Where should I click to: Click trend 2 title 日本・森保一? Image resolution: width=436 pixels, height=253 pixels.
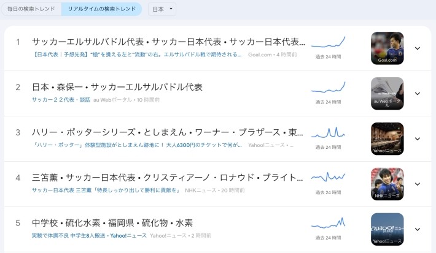pyautogui.click(x=117, y=87)
